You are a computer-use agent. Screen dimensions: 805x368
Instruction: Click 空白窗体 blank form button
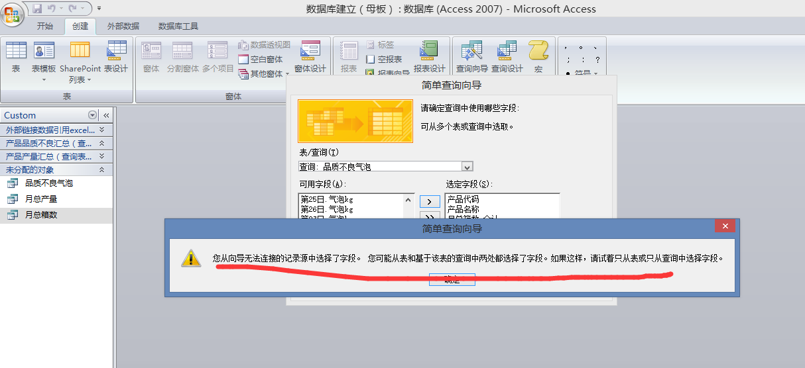[260, 59]
